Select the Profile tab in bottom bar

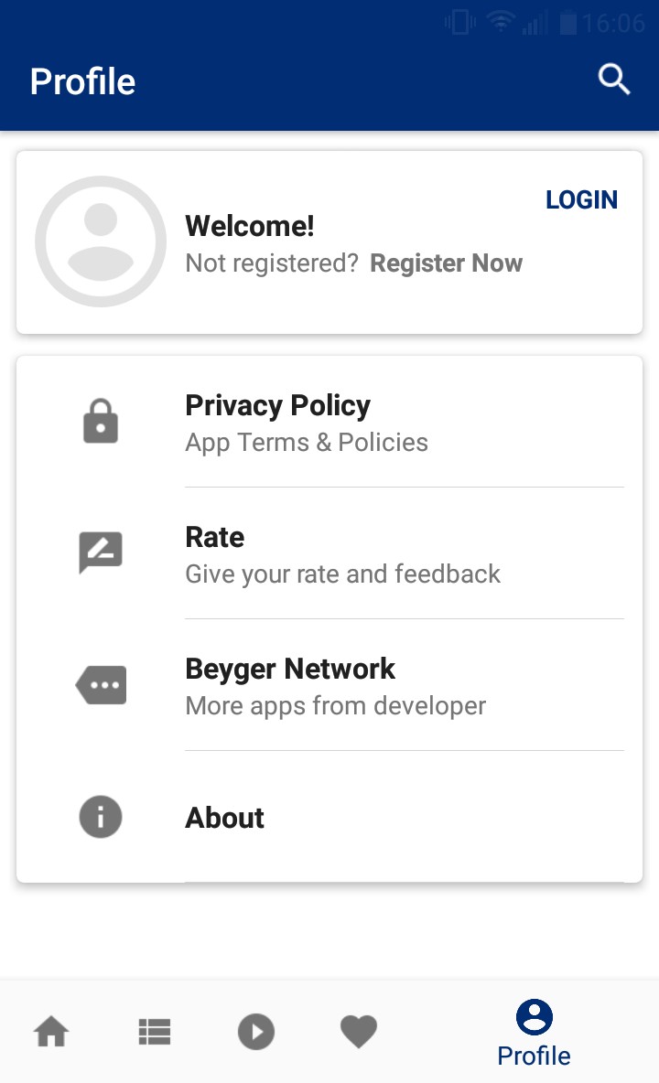pos(534,1034)
